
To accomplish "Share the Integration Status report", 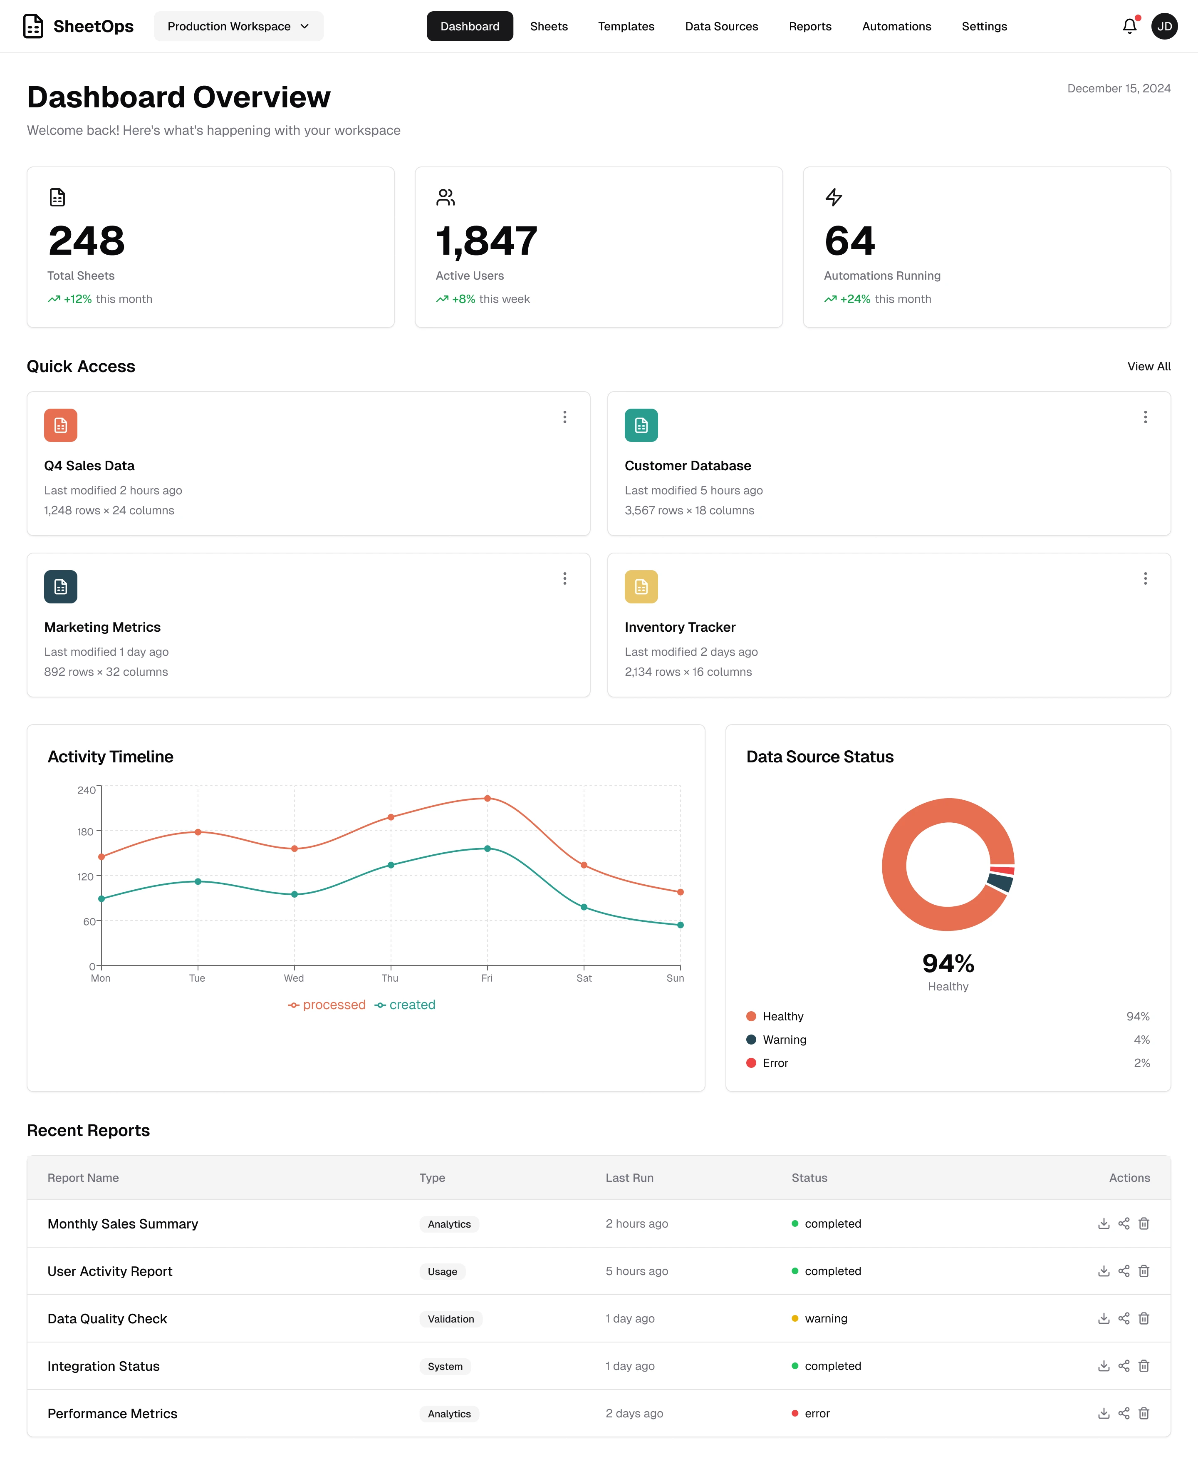I will coord(1124,1365).
